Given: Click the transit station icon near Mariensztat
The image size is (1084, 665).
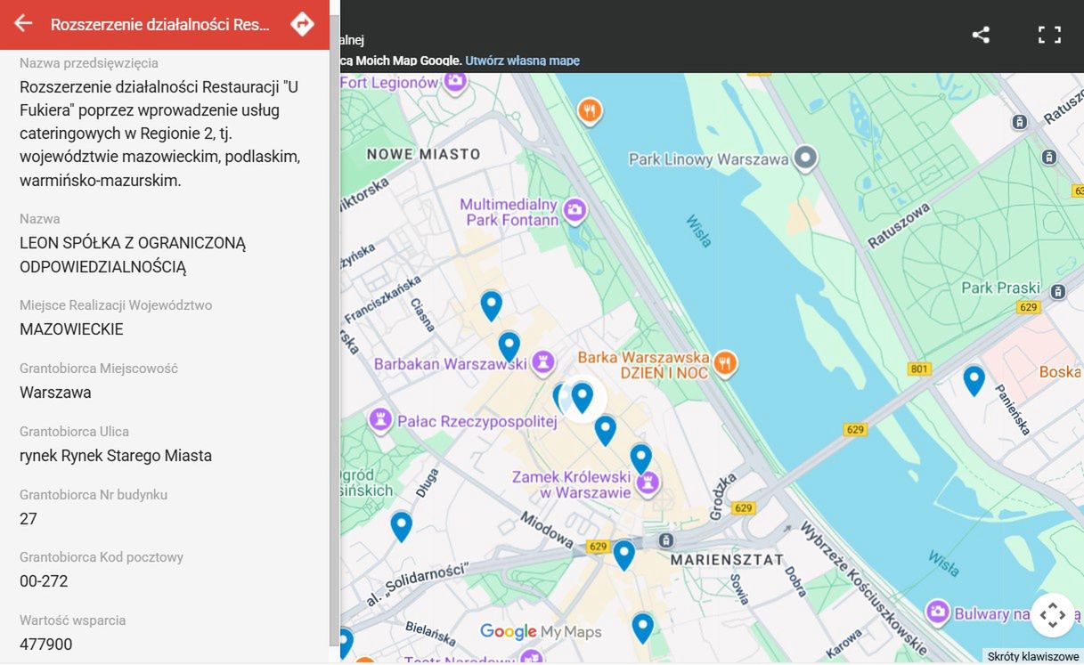Looking at the screenshot, I should pos(665,540).
